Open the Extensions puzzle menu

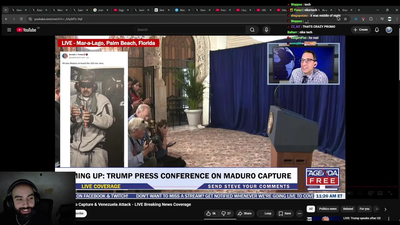click(x=371, y=19)
